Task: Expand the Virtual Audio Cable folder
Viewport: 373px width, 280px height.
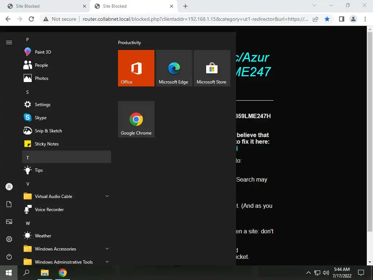Action: pyautogui.click(x=67, y=196)
